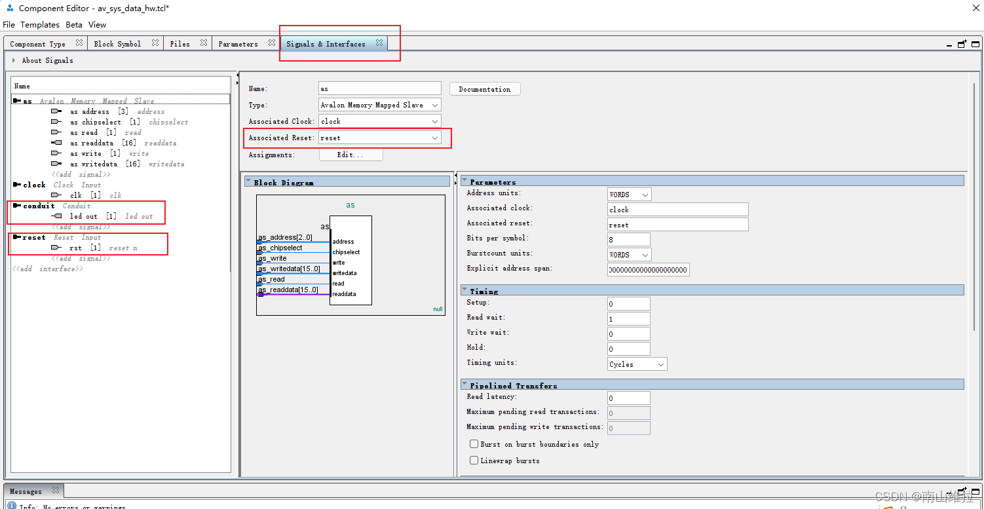Edit the Setup timing field
The image size is (984, 509).
(629, 304)
